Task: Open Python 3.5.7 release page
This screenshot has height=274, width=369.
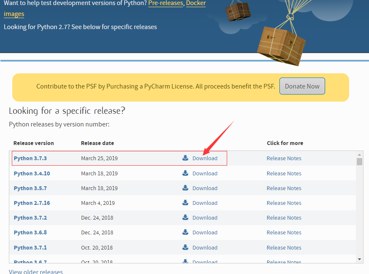Action: click(30, 188)
